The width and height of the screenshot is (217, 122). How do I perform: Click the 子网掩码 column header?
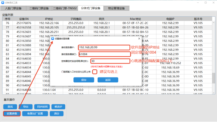[x=76, y=19]
